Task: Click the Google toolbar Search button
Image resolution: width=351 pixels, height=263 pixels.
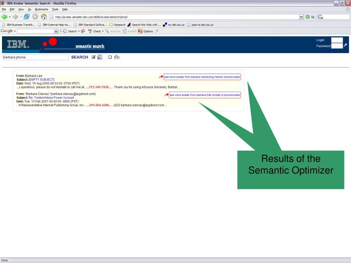Action: click(x=70, y=31)
